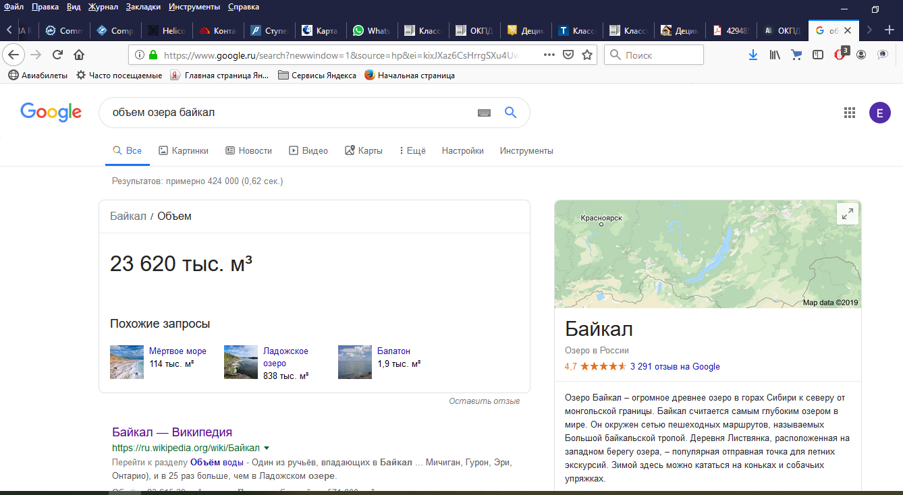Screen dimensions: 903x495
Task: Open Инструменты under the Google search box
Action: 526,150
